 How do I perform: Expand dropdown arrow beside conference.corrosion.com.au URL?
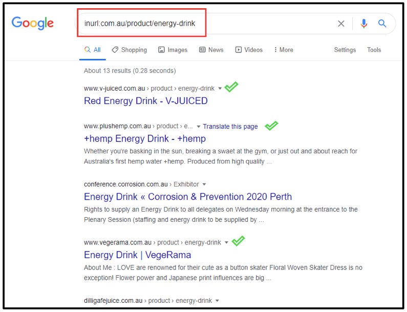(204, 184)
